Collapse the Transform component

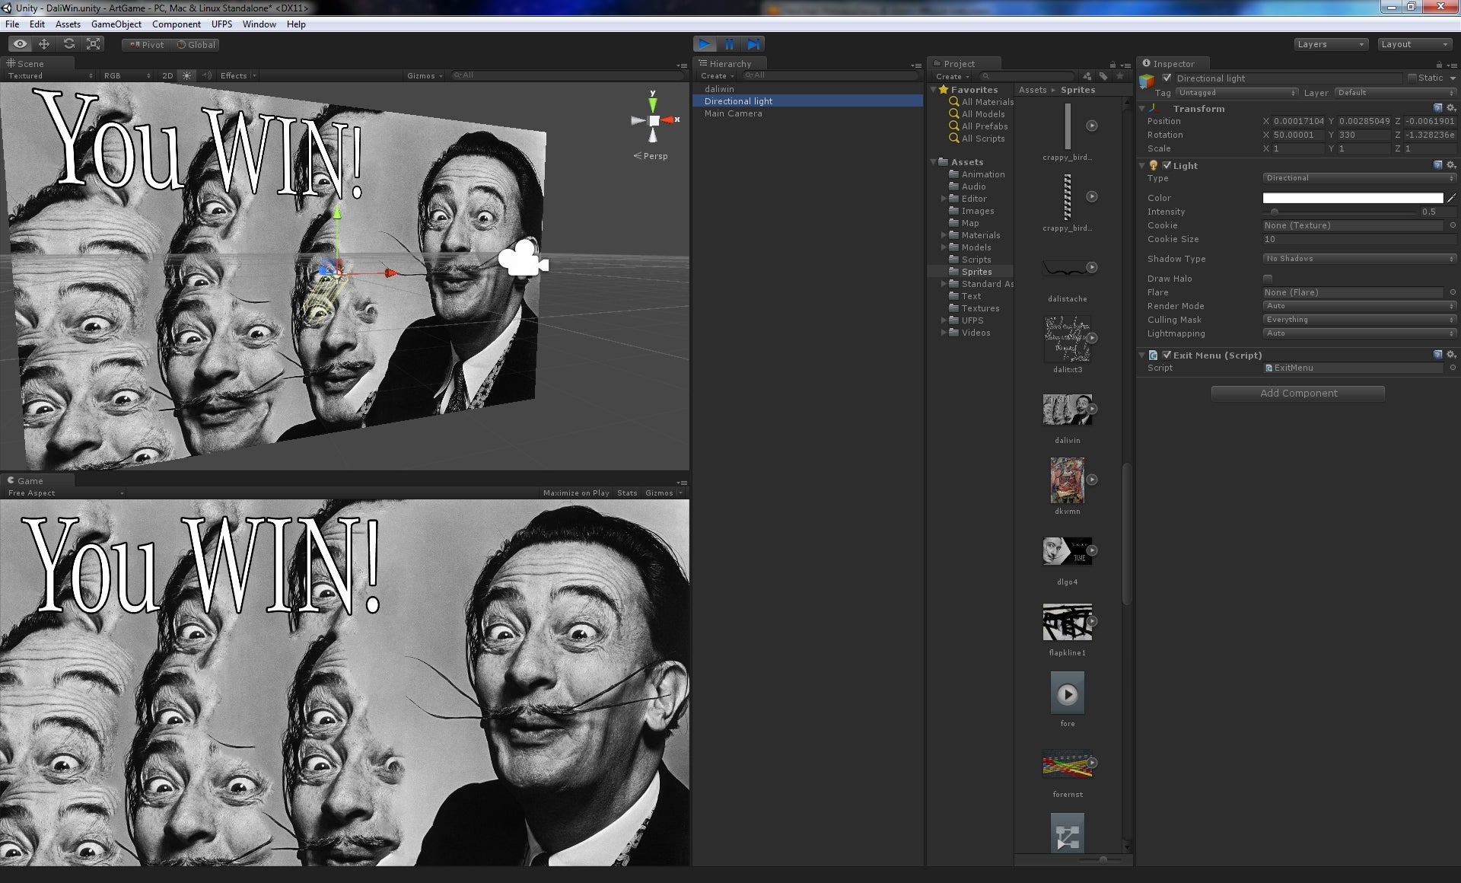pyautogui.click(x=1142, y=109)
